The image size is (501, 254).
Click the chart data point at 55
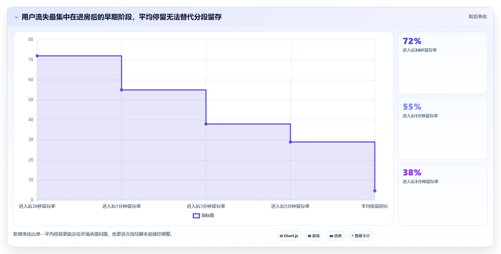tap(121, 90)
